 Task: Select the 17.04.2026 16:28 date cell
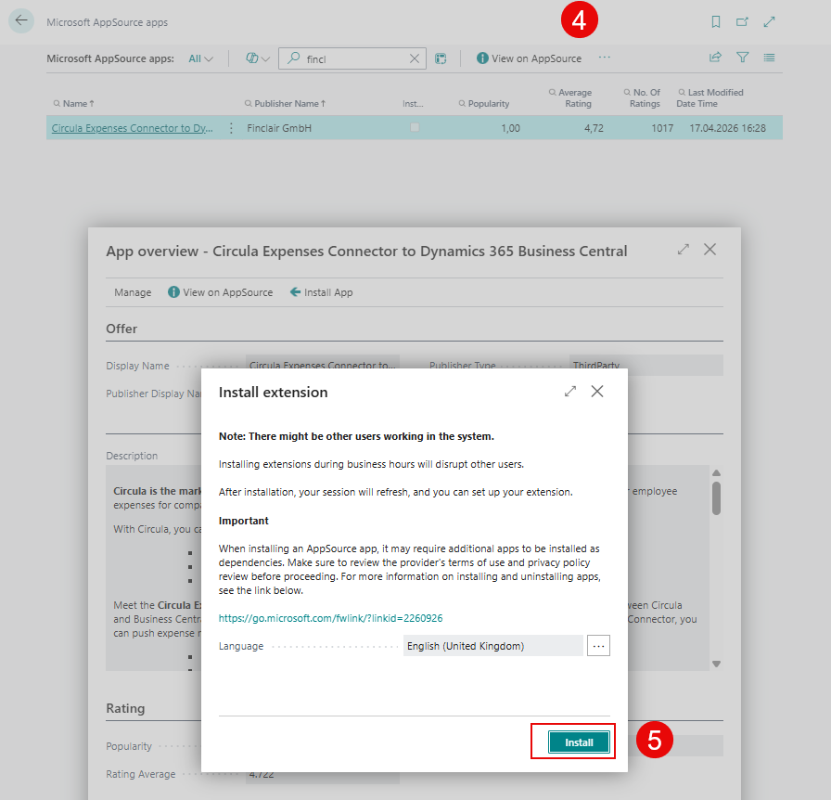point(728,128)
